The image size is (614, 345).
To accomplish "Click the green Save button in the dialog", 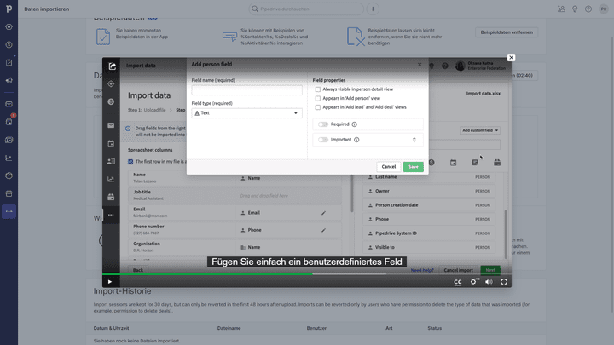I will 414,167.
